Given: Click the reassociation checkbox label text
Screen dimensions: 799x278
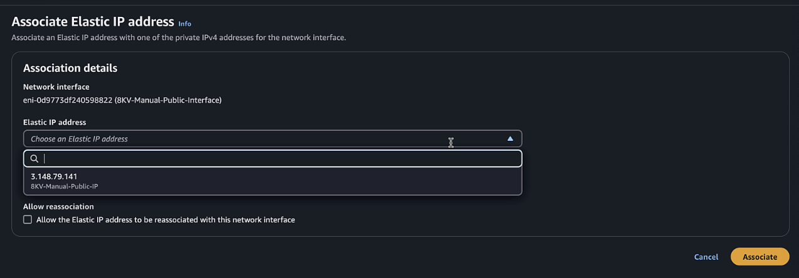Looking at the screenshot, I should [165, 220].
